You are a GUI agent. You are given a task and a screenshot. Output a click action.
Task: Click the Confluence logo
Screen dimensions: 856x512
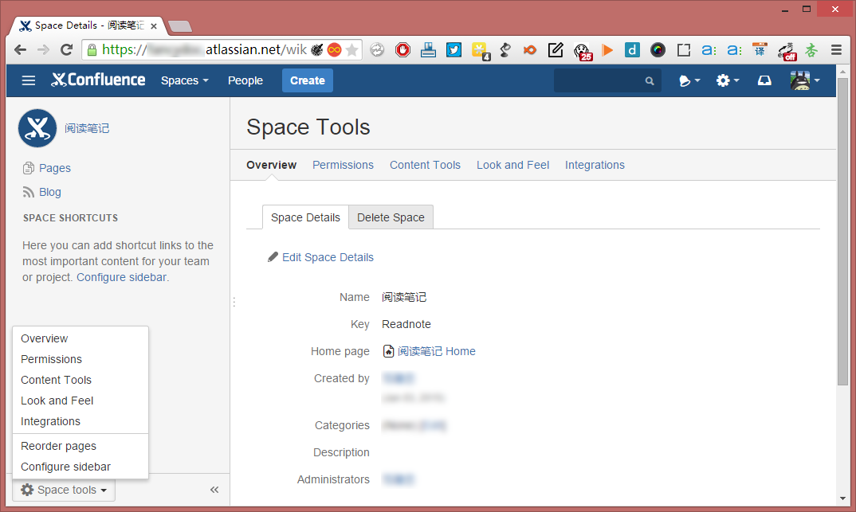(x=98, y=80)
